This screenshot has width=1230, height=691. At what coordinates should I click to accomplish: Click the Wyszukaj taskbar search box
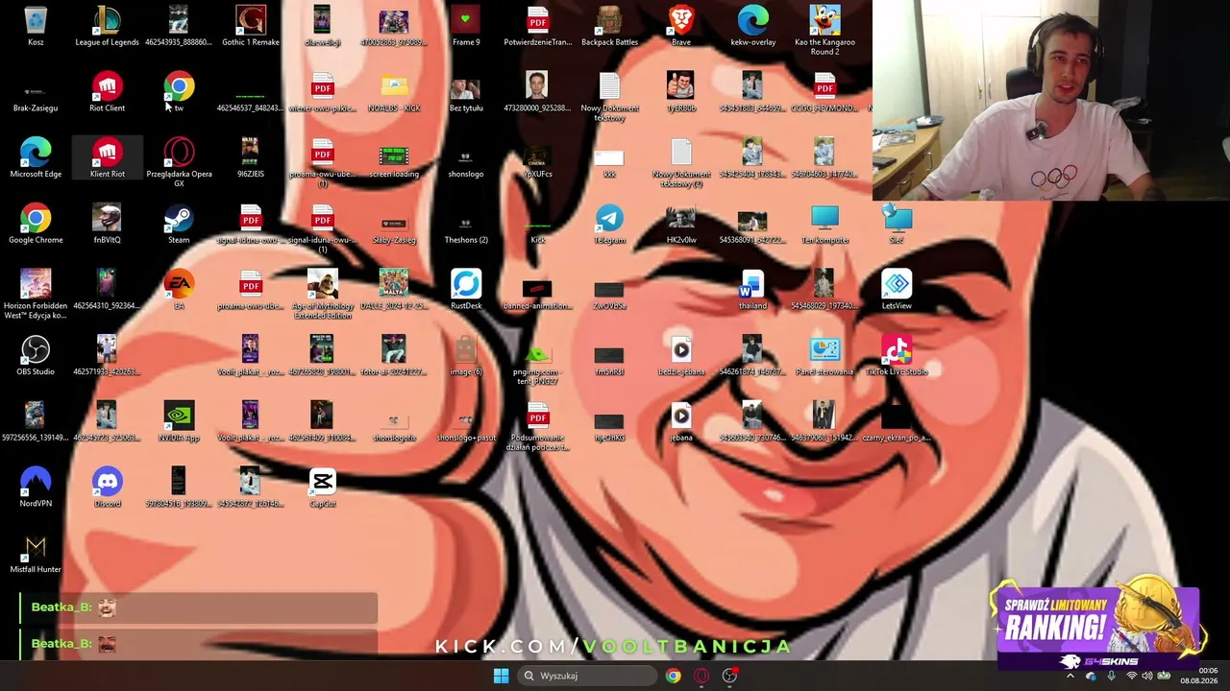[x=586, y=676]
